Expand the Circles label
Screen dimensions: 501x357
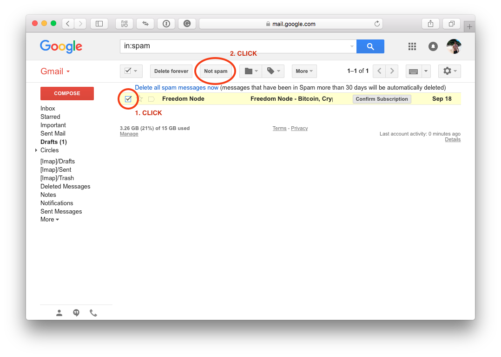[36, 150]
